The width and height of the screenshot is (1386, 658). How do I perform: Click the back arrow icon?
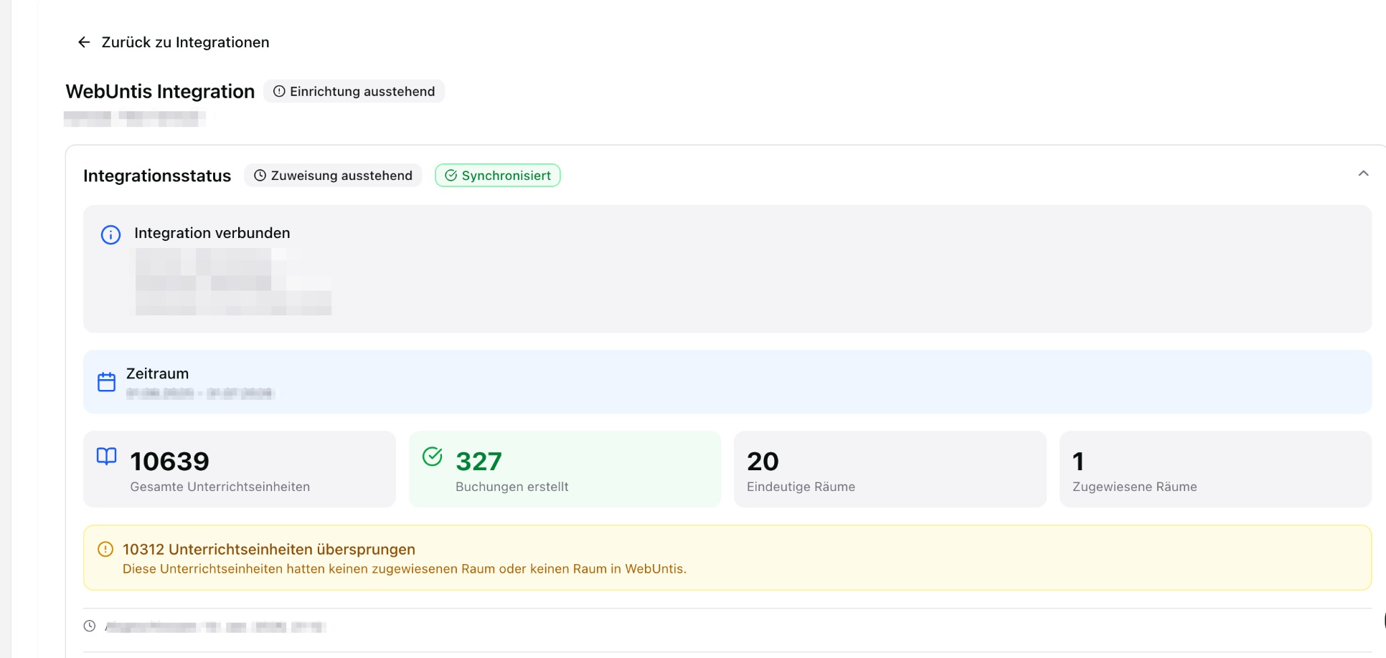pyautogui.click(x=84, y=42)
